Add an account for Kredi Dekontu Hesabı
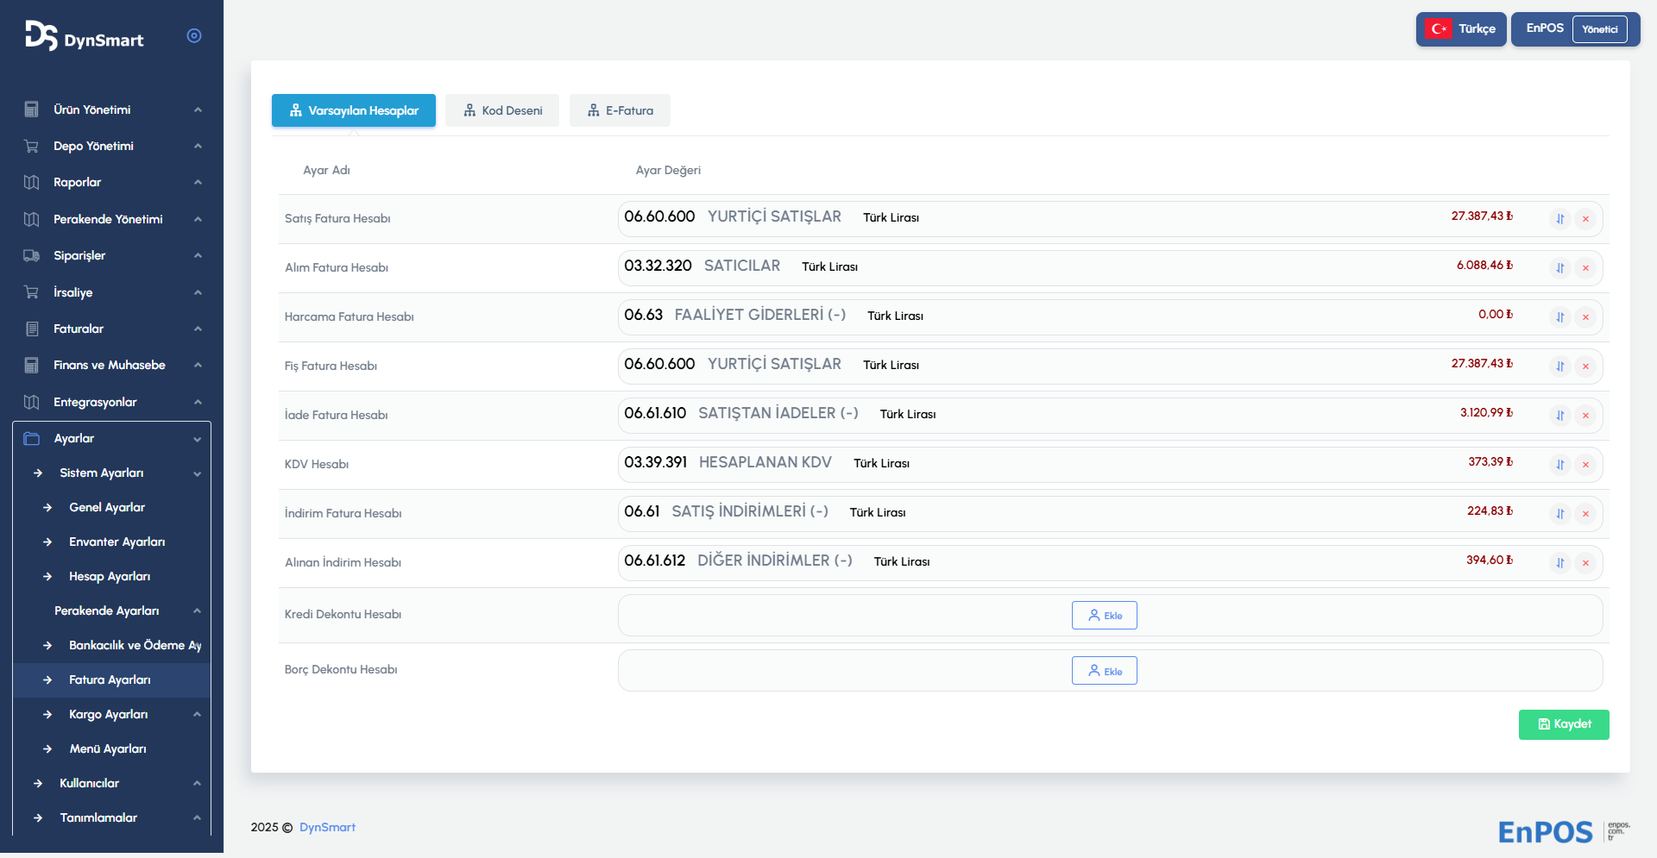 (1104, 616)
